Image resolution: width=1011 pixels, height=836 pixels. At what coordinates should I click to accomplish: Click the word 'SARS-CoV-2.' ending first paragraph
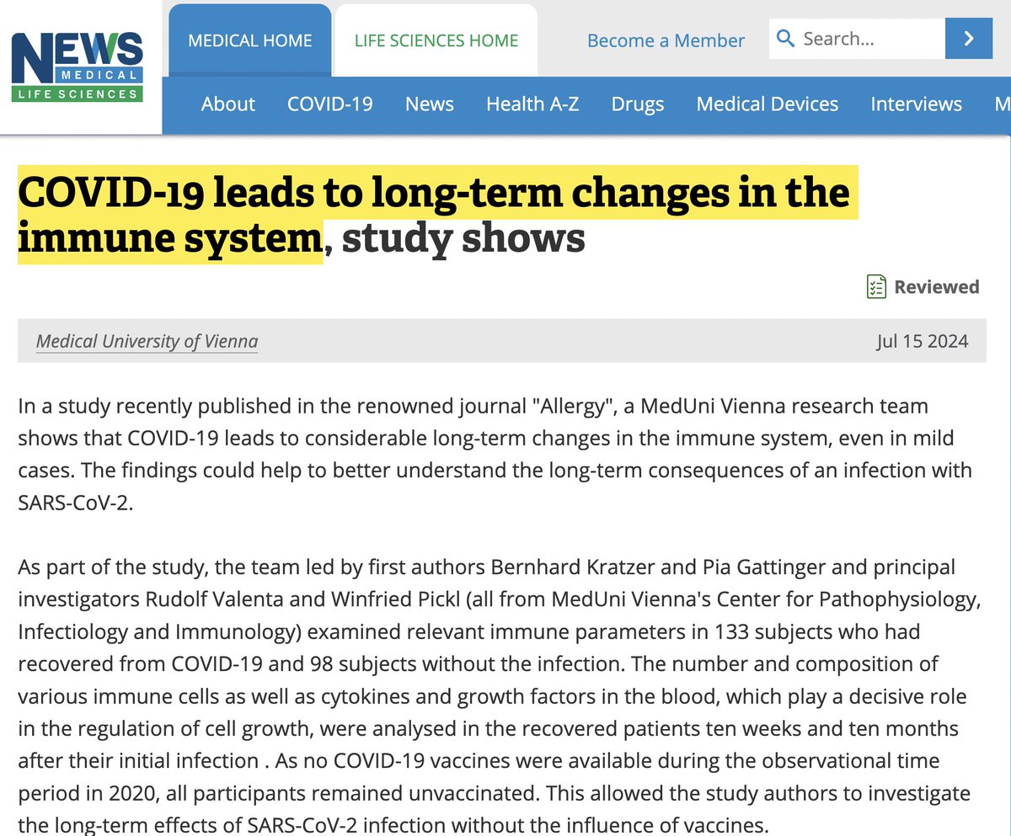[x=75, y=502]
